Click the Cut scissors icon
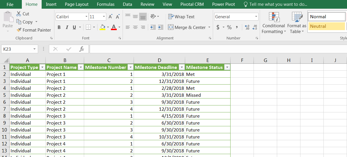The width and height of the screenshot is (347, 157). coord(19,14)
